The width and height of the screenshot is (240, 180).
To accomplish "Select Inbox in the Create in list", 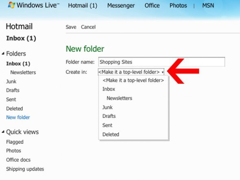I will pos(109,89).
